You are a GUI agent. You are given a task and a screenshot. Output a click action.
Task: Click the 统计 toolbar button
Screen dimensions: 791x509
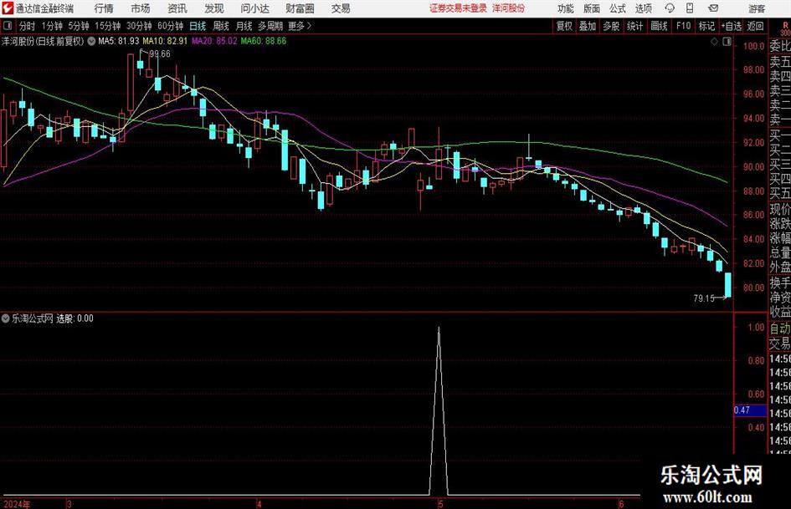[634, 26]
